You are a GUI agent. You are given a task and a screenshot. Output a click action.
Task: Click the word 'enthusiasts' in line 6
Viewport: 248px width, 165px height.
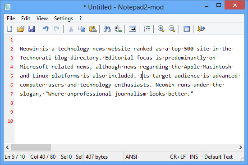tap(132, 85)
